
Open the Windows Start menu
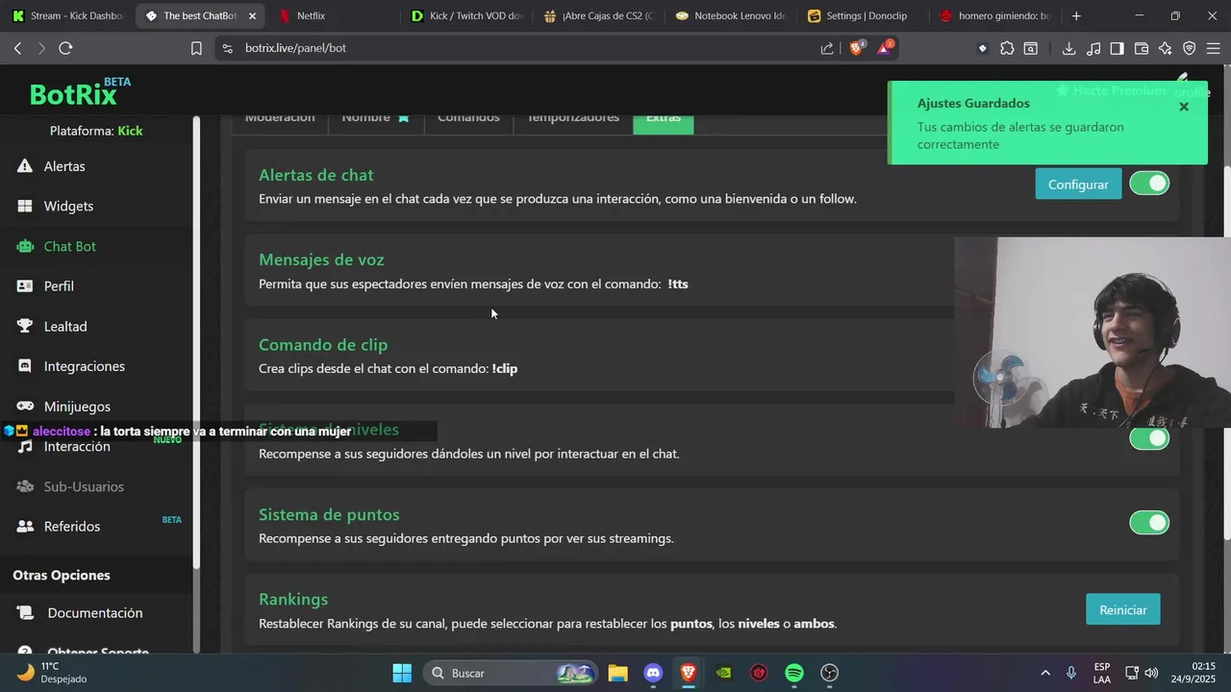coord(402,673)
